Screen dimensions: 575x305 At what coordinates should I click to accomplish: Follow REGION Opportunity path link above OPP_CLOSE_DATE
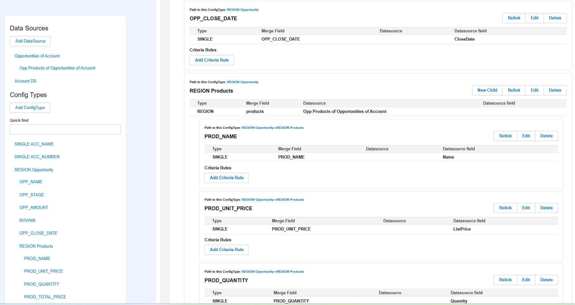(243, 10)
